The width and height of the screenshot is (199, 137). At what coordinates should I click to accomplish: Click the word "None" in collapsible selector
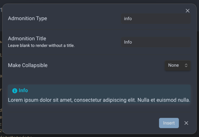[x=174, y=65]
